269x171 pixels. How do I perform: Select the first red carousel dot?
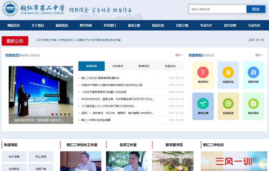tap(53, 114)
